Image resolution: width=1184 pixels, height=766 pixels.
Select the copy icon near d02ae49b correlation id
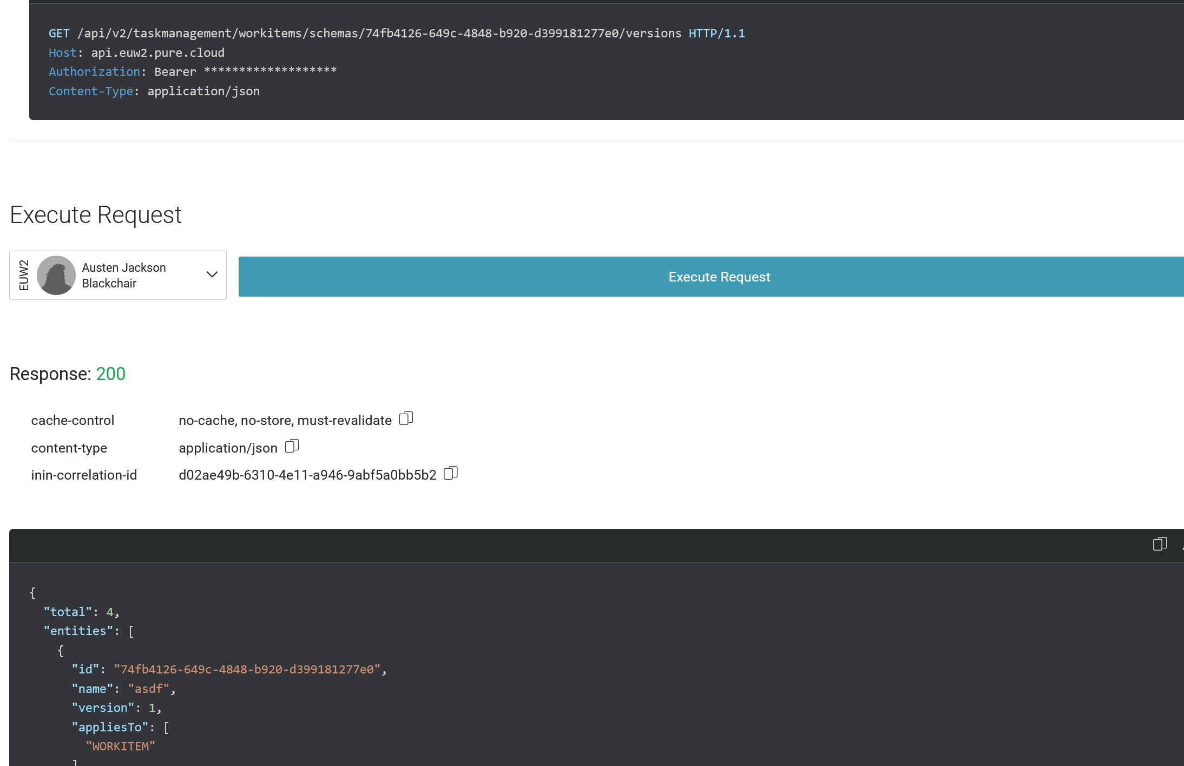pyautogui.click(x=450, y=473)
